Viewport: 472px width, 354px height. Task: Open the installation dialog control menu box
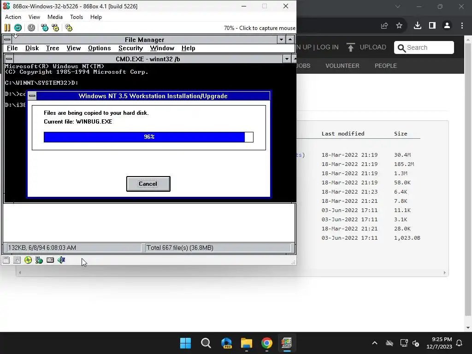point(32,96)
